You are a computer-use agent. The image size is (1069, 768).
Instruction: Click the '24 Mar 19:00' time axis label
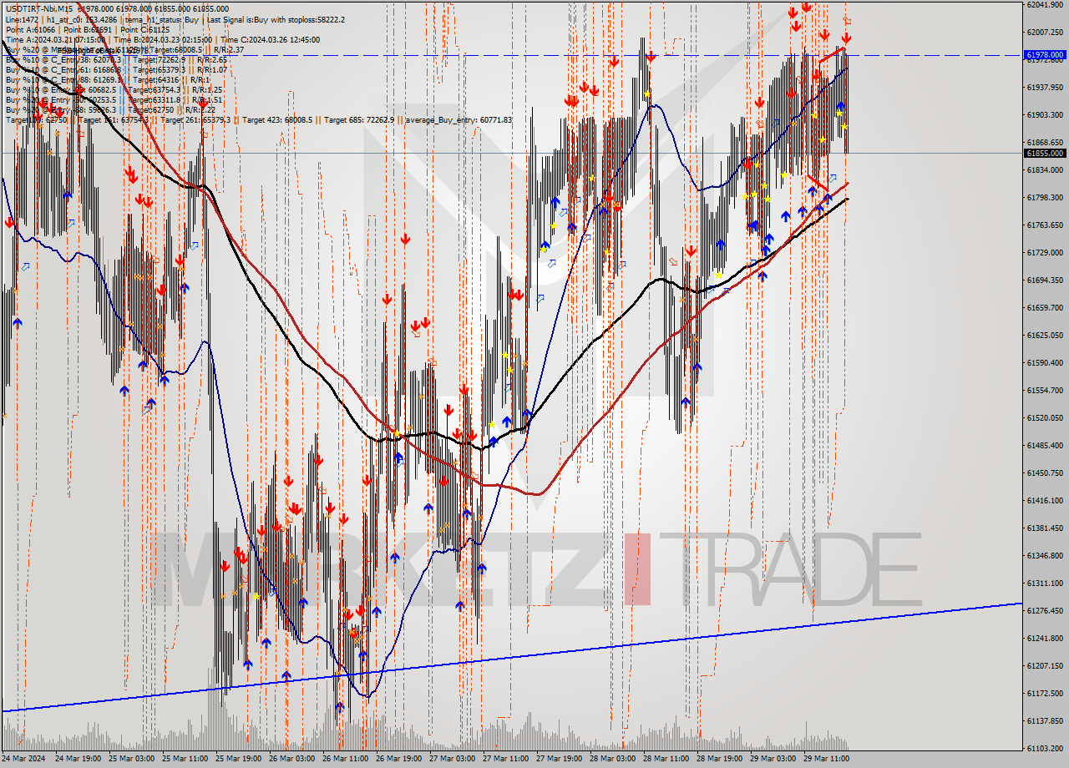pyautogui.click(x=78, y=759)
